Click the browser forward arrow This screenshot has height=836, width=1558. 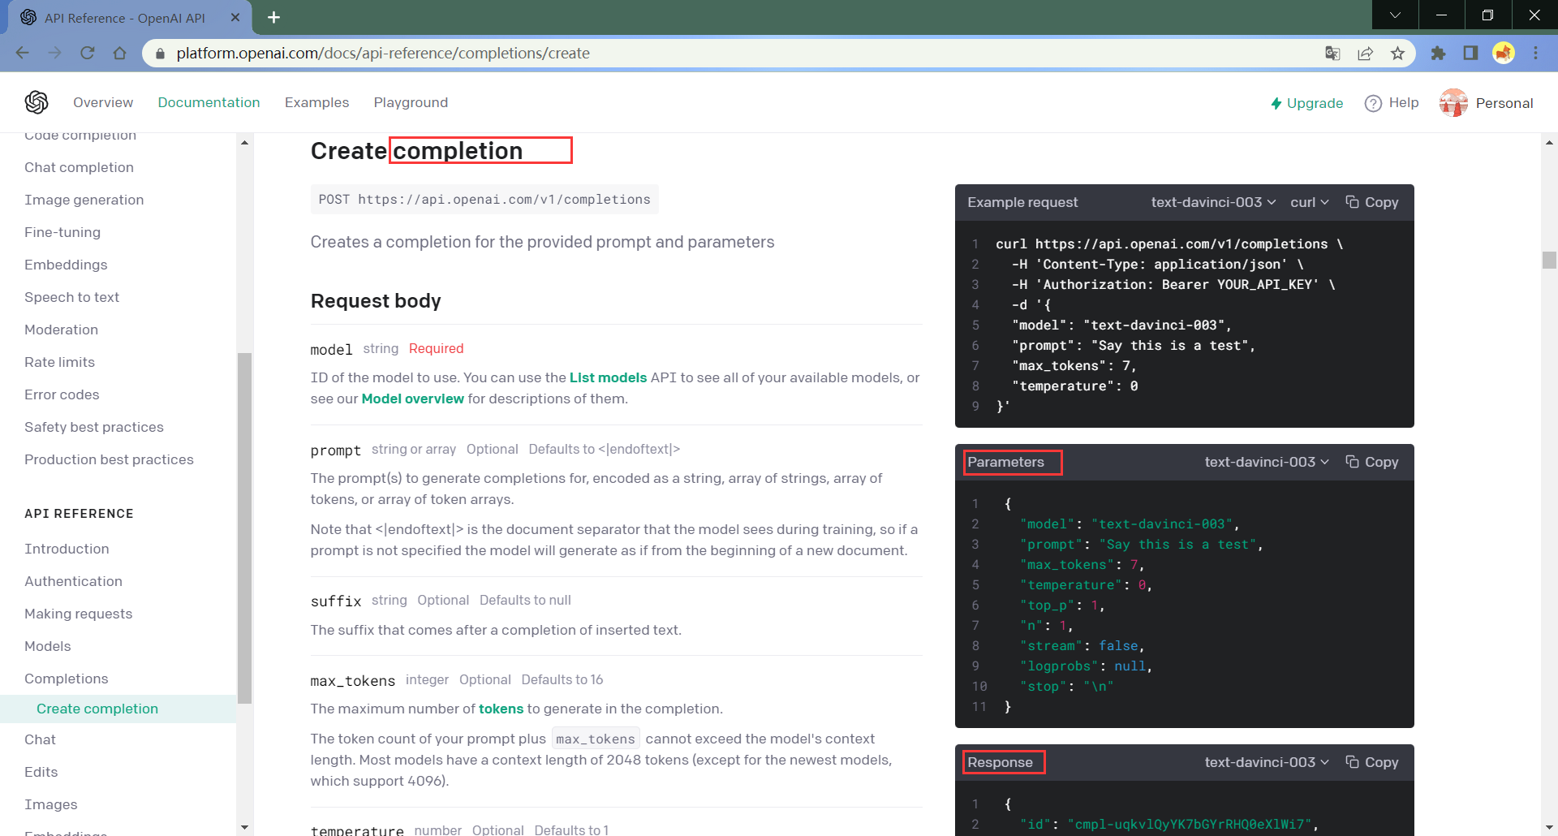pyautogui.click(x=55, y=53)
